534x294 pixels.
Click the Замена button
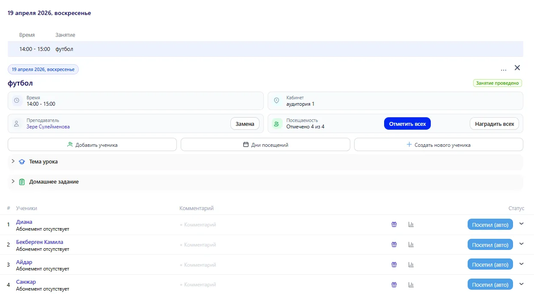point(245,124)
